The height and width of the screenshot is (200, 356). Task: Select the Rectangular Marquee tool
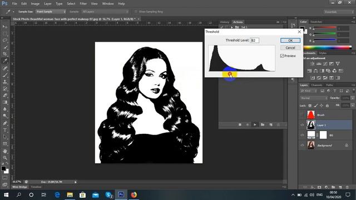pyautogui.click(x=5, y=33)
